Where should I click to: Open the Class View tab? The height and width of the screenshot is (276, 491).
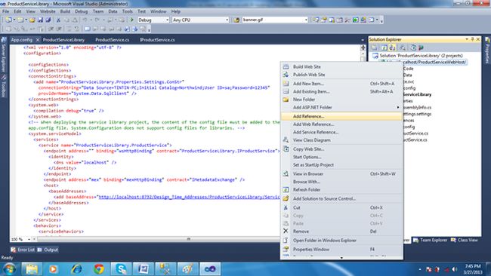(465, 240)
